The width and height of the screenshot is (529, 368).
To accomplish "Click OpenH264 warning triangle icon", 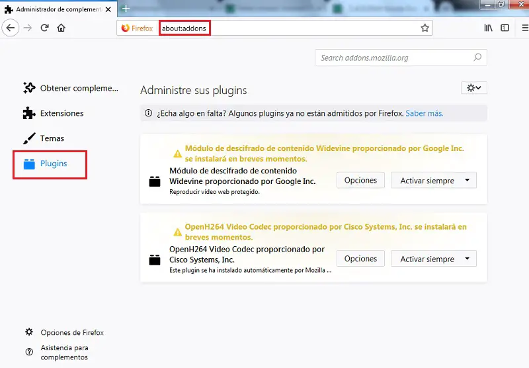I will tap(177, 232).
